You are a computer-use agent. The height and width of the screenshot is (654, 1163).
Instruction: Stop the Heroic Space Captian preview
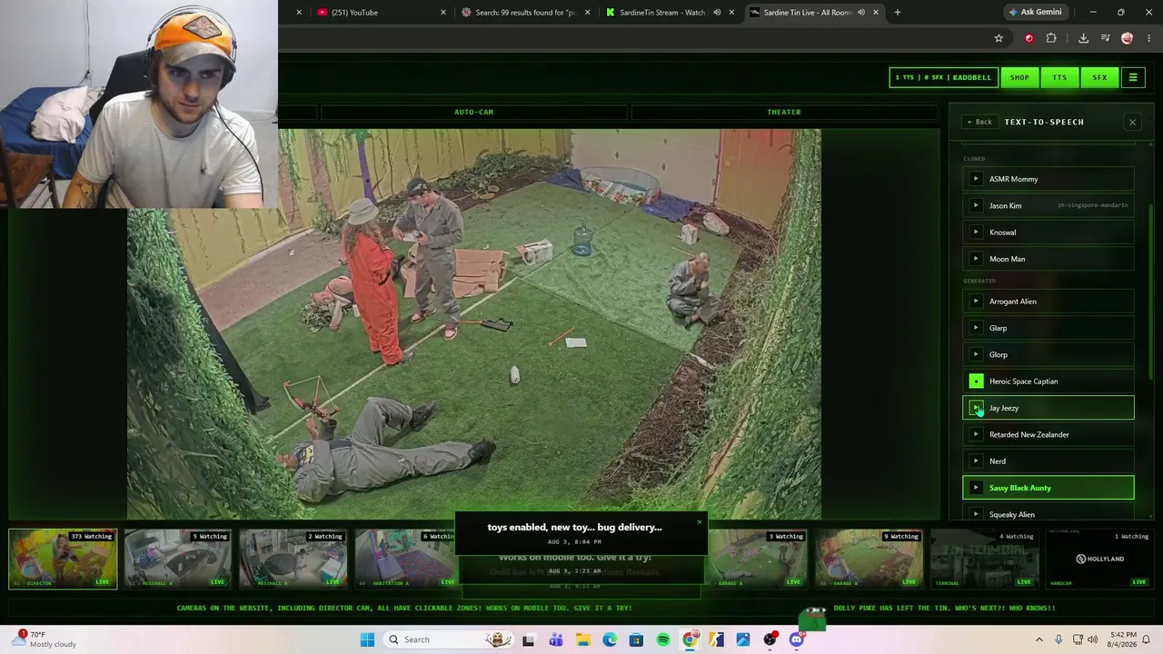(x=976, y=381)
